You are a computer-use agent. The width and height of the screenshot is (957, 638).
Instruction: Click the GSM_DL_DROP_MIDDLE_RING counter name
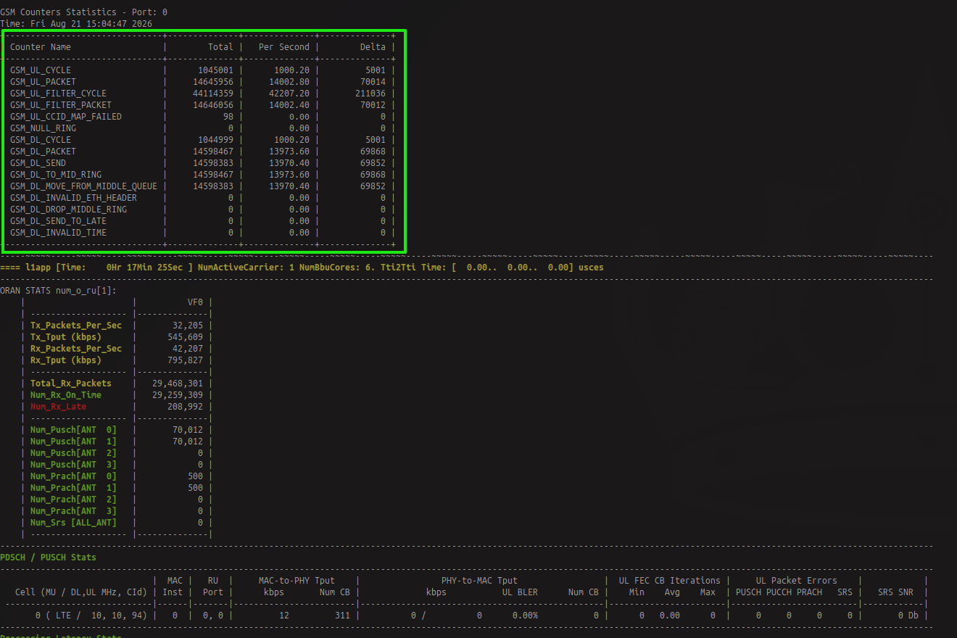pos(68,210)
